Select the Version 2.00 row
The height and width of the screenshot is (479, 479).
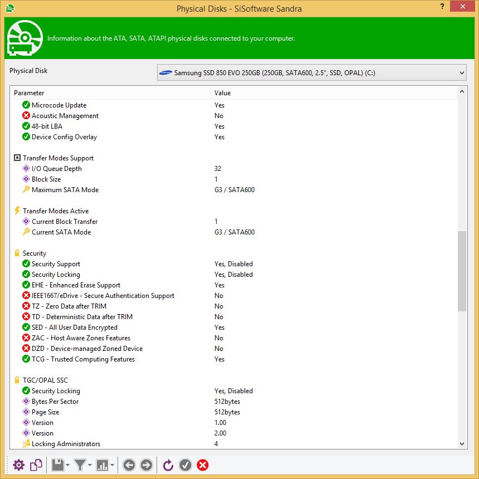[x=234, y=433]
